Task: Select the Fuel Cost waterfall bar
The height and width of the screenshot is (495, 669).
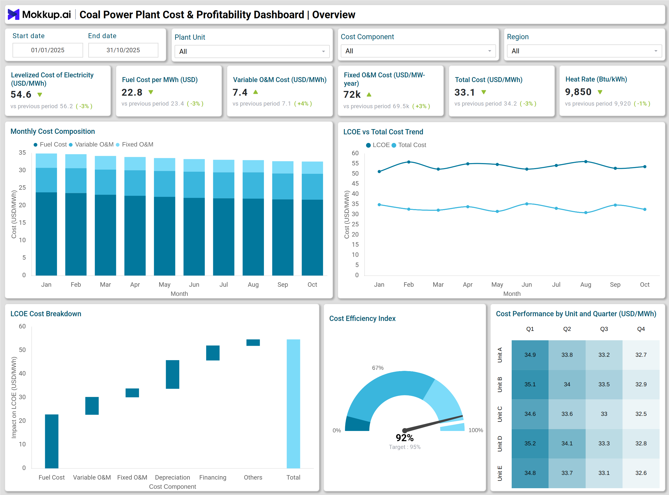Action: (x=51, y=441)
